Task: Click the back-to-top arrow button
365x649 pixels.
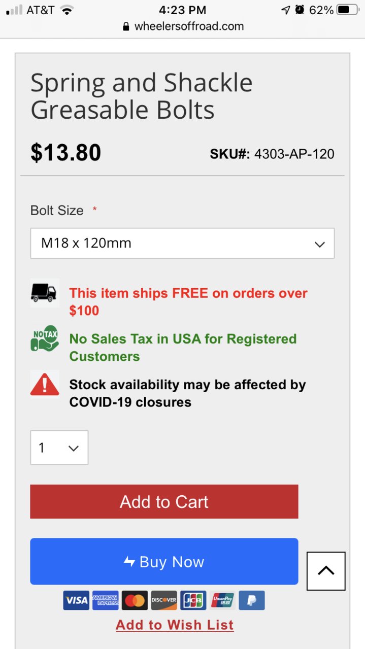Action: (x=326, y=571)
